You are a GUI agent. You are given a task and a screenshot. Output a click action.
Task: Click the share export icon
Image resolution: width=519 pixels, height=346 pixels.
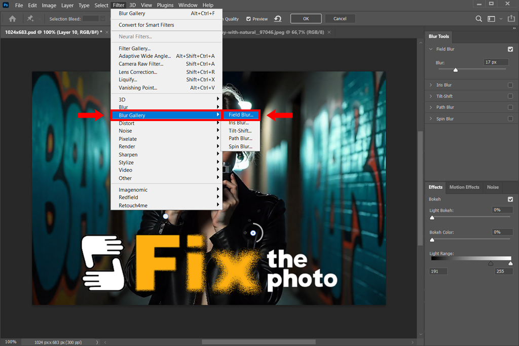[x=511, y=19]
